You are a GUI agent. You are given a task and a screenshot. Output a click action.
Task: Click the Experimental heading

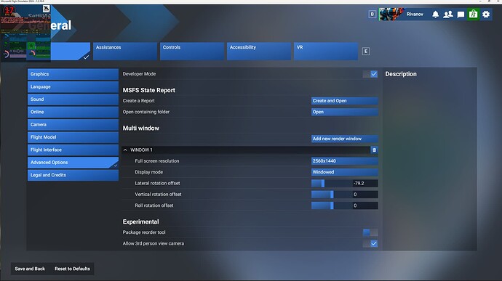point(140,222)
